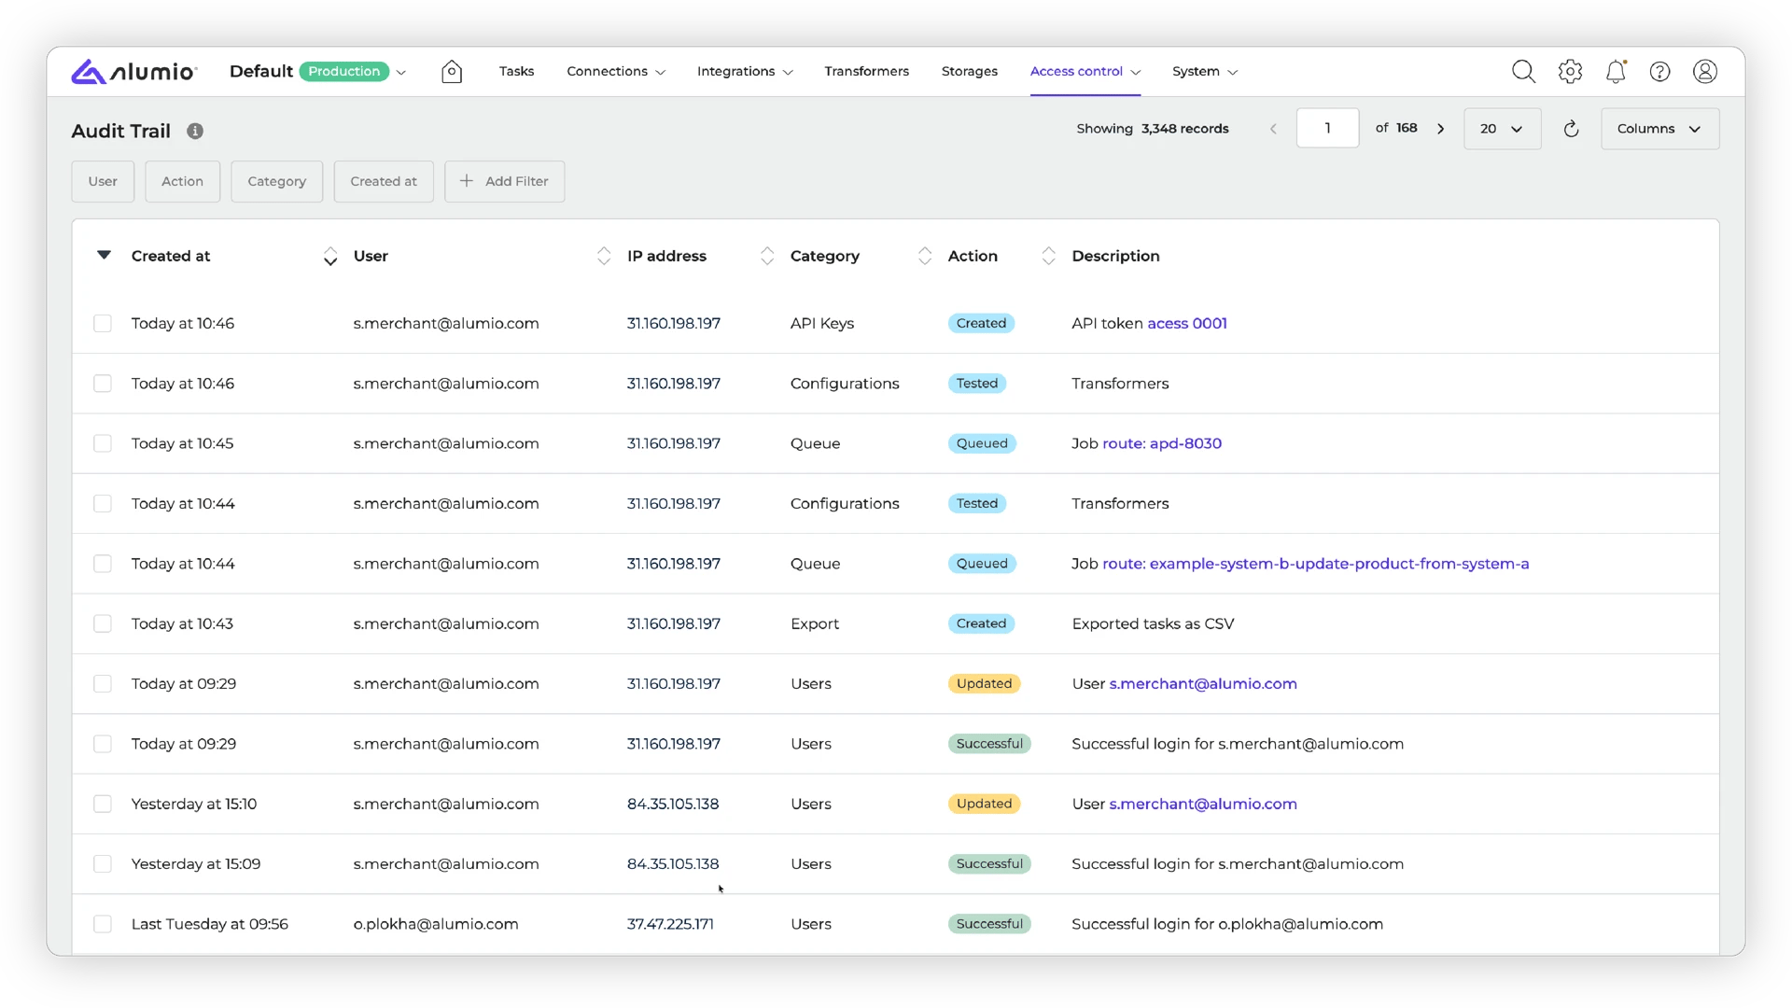Click the Add Filter button

(x=504, y=182)
